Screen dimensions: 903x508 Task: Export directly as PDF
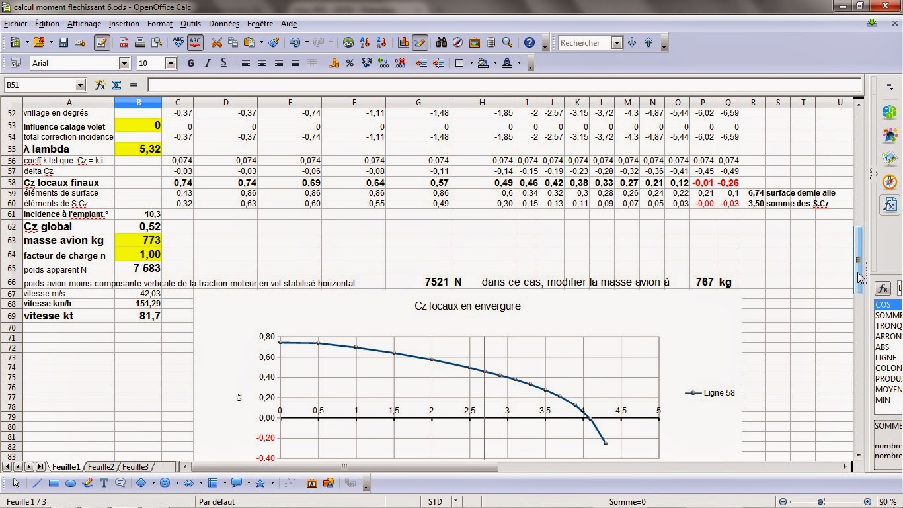(x=124, y=42)
